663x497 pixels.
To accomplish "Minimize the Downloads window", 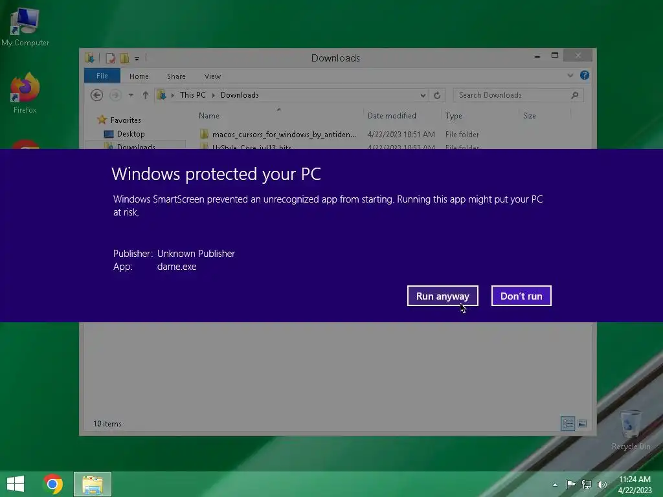I will 537,56.
